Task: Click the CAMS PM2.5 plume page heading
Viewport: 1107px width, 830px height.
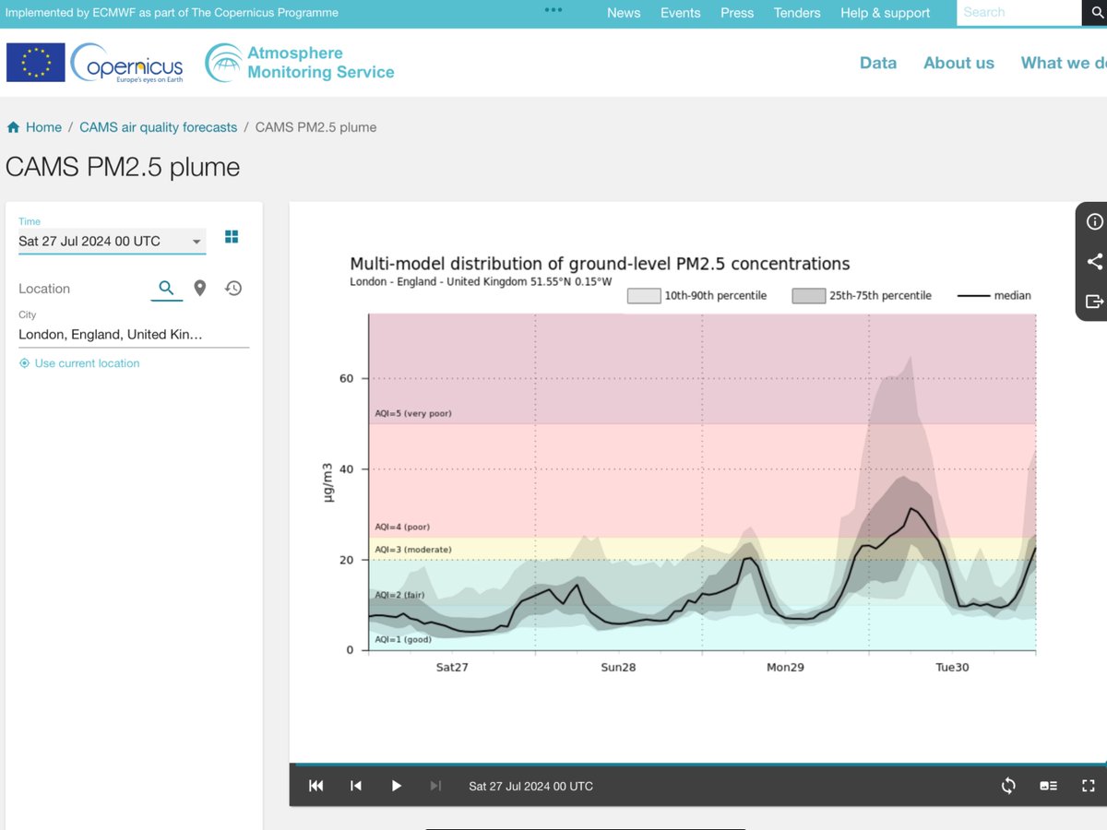Action: 123,167
